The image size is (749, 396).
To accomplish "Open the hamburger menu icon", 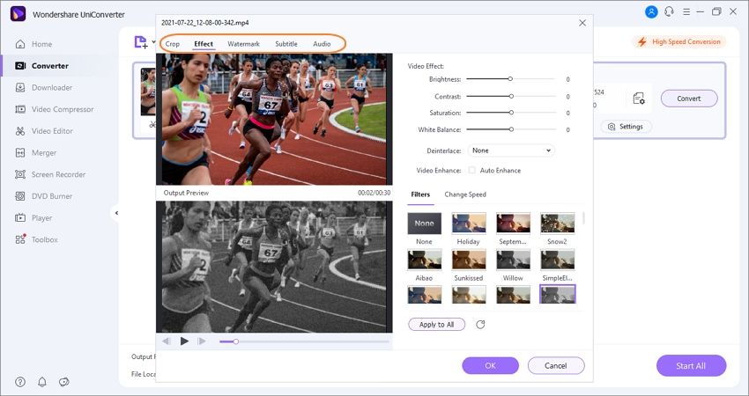I will tap(686, 12).
